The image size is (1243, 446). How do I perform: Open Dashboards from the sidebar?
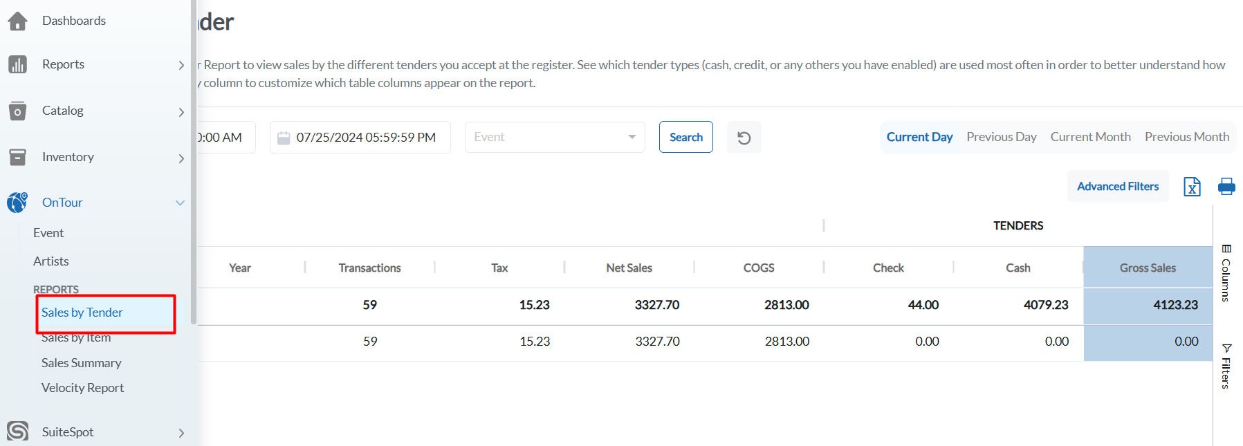[x=74, y=21]
